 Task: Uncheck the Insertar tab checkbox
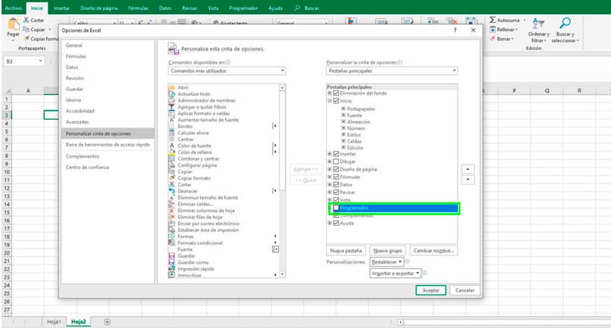pyautogui.click(x=336, y=154)
